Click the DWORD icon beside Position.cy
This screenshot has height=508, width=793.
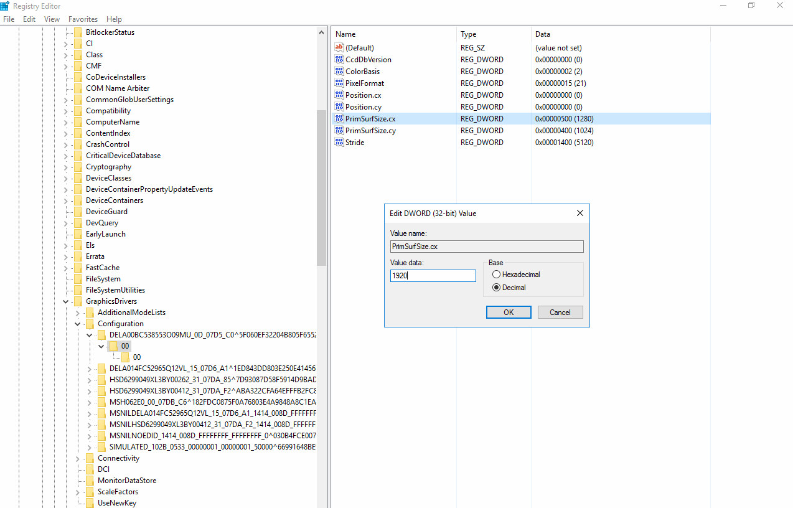point(339,106)
